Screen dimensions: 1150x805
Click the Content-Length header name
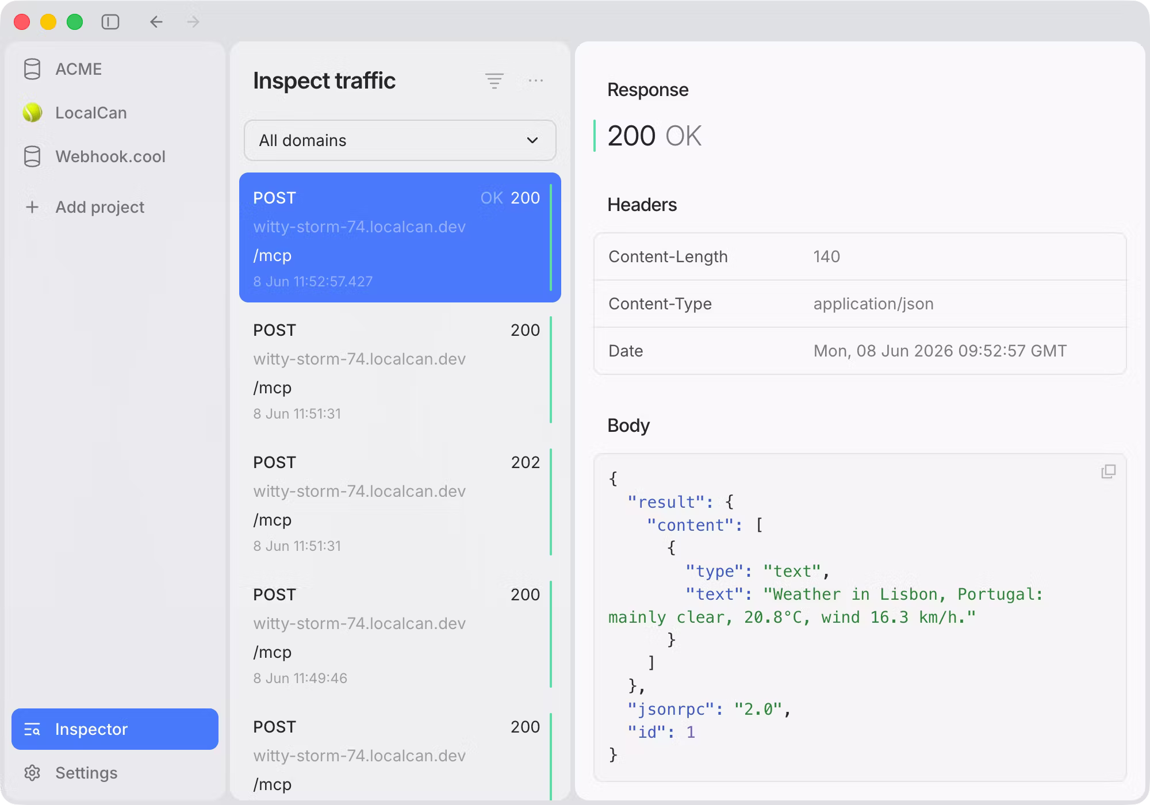(x=668, y=256)
